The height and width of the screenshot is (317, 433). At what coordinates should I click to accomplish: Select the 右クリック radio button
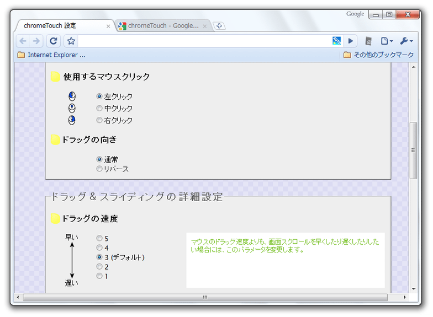(x=99, y=120)
